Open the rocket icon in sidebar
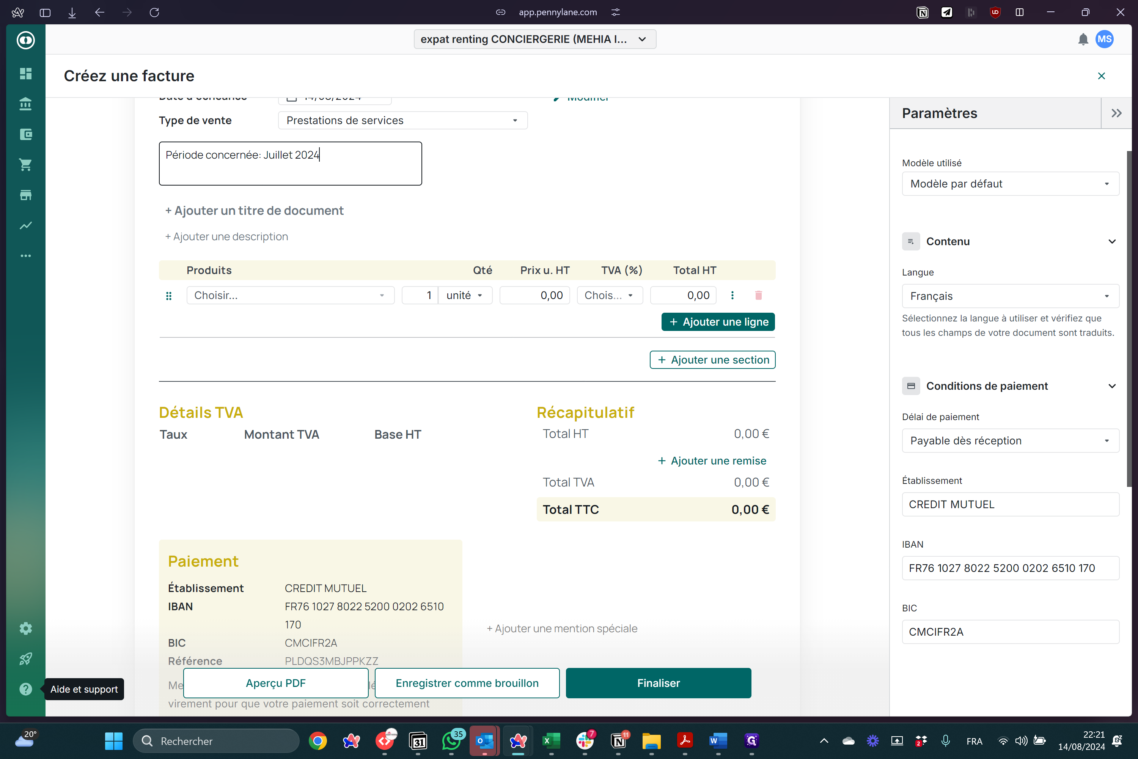Screen dimensions: 1138x759 (x=26, y=659)
